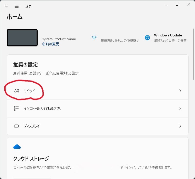This screenshot has height=179, width=195.
Task: Click the 名前の変更 rename link
Action: pos(51,44)
